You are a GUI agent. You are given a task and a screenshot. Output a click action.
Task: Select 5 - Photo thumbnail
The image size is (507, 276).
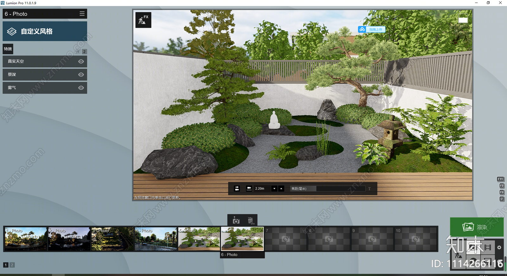click(199, 239)
